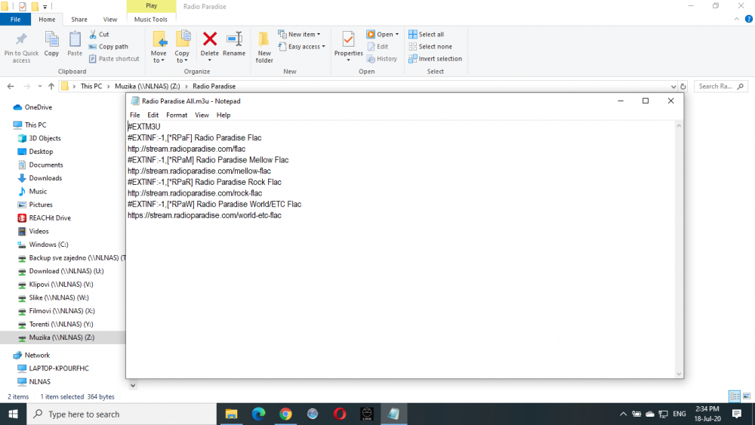755x425 pixels.
Task: Click the red Delete icon
Action: tap(209, 38)
